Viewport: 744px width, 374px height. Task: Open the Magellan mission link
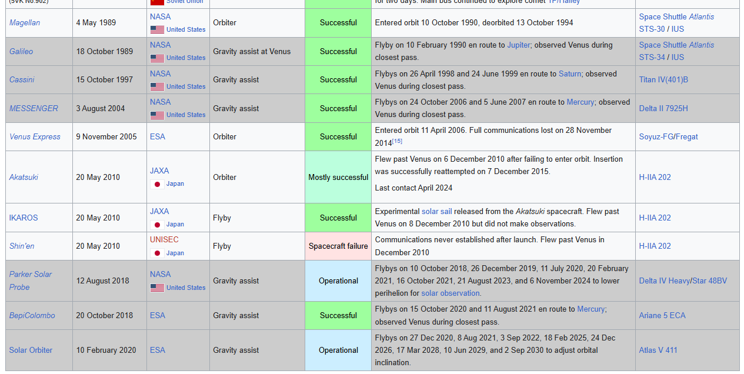click(x=25, y=22)
